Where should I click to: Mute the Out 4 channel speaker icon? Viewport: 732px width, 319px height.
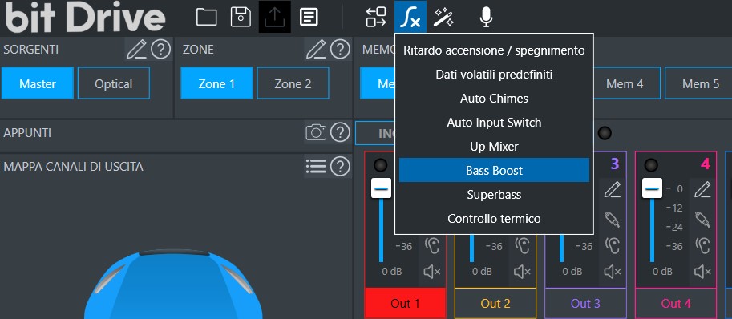click(x=703, y=271)
